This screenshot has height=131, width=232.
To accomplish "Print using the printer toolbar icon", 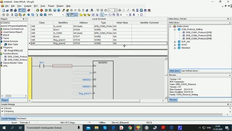I will click(x=15, y=10).
